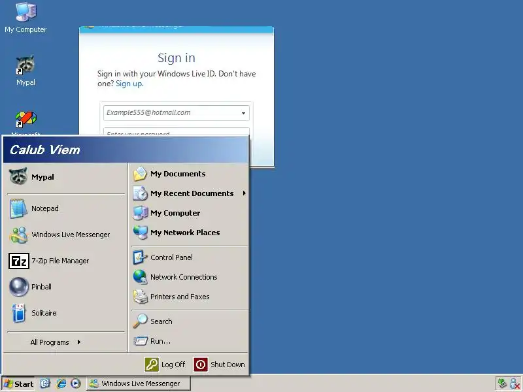Launch Internet Explorer from quick launch
The image size is (523, 392).
coord(61,384)
